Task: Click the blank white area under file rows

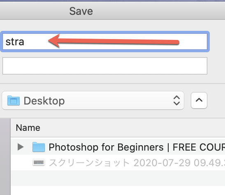Action: 118,190
